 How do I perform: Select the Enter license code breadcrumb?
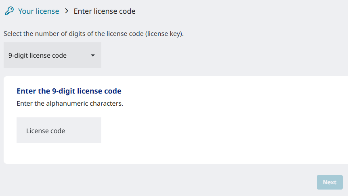105,11
